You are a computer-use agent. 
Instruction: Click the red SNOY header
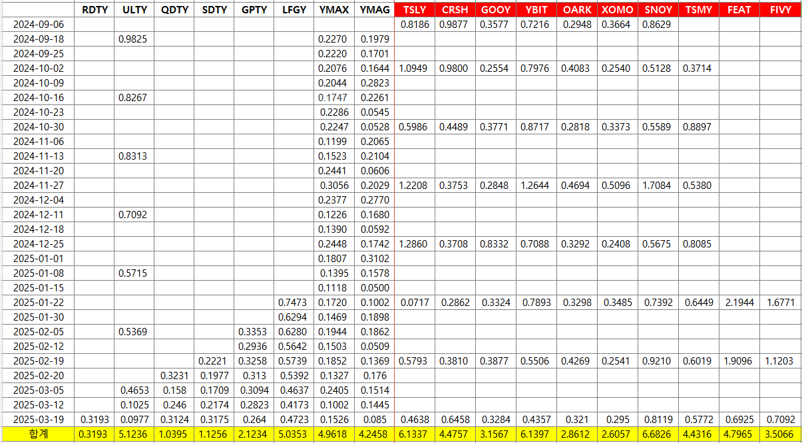click(x=658, y=10)
